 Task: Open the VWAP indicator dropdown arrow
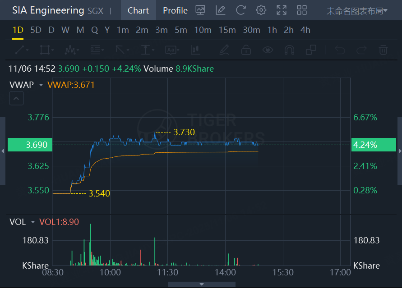point(41,85)
